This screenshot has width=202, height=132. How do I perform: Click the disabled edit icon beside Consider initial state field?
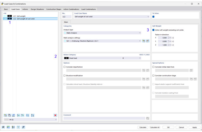coord(191,71)
